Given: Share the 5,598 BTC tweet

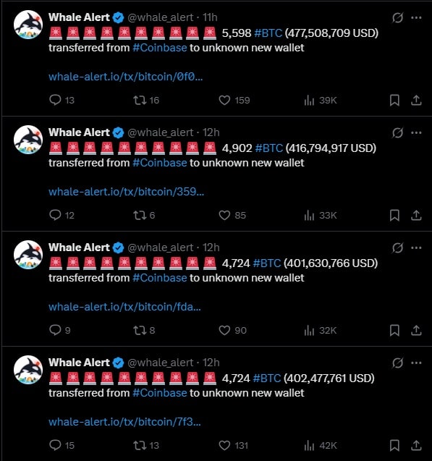Looking at the screenshot, I should pos(416,101).
